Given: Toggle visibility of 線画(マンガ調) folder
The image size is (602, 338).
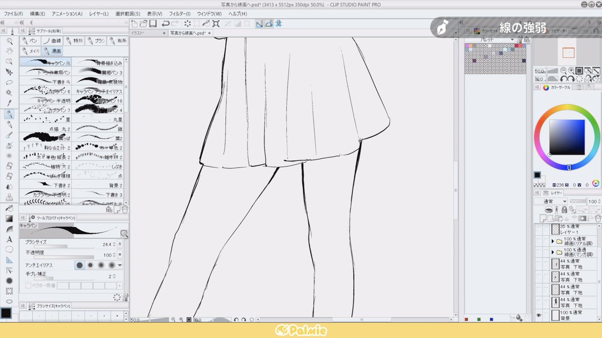Looking at the screenshot, I should tap(538, 252).
